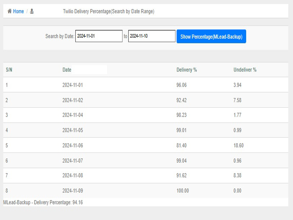Select the date cell 2024-11-09

click(x=72, y=191)
